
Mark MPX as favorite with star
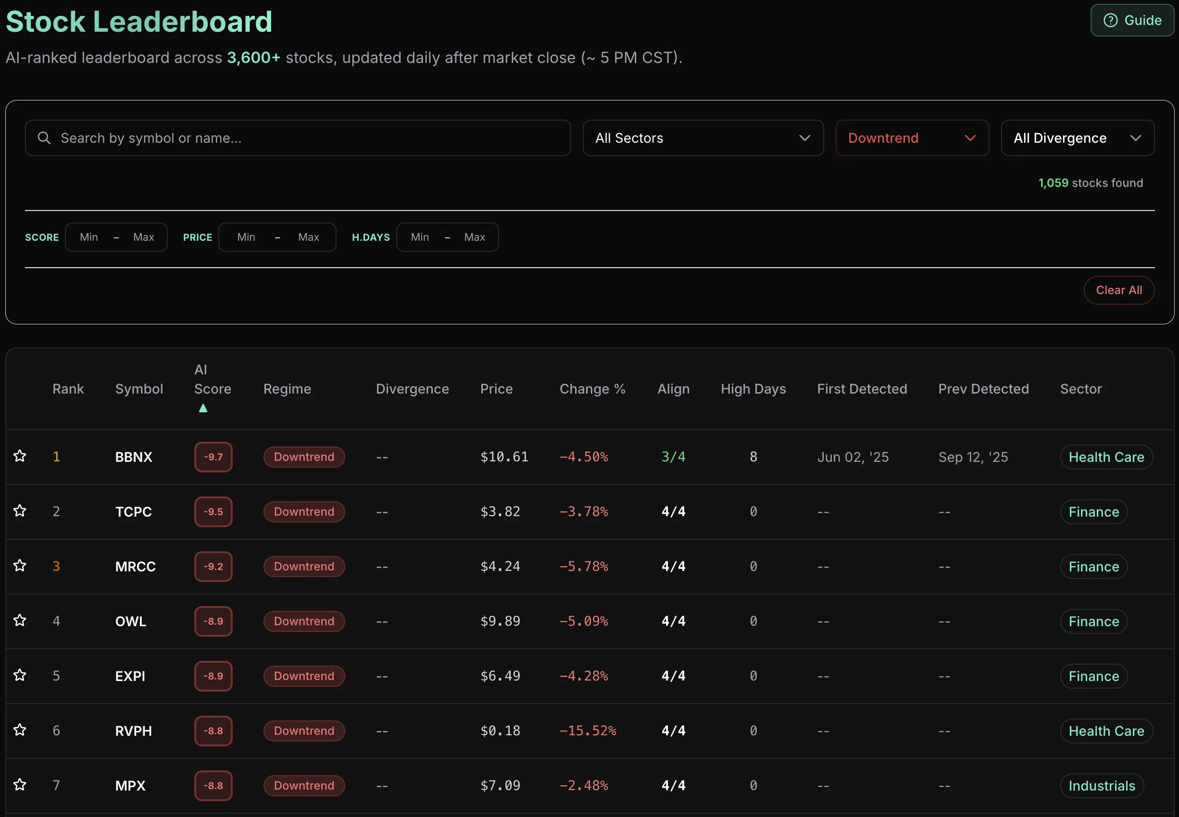(x=19, y=785)
